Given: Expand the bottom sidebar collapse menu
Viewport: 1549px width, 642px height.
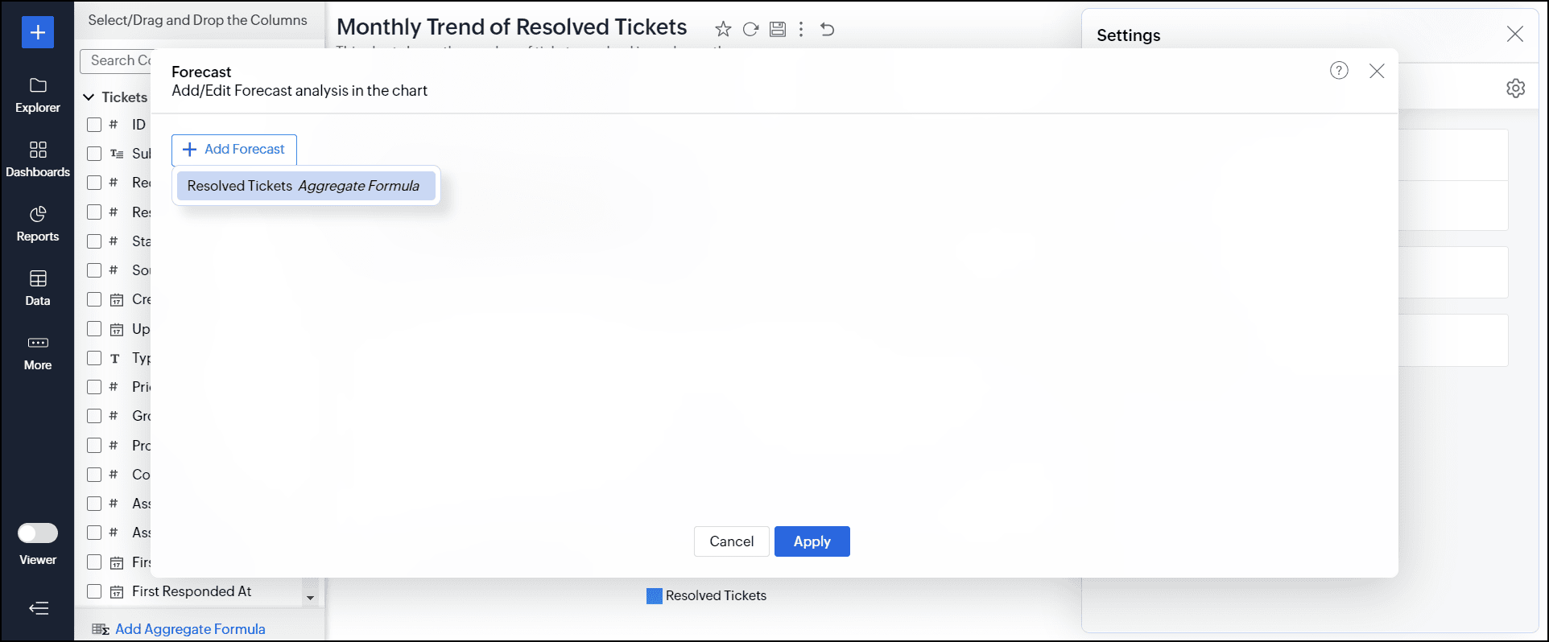Looking at the screenshot, I should [x=39, y=608].
